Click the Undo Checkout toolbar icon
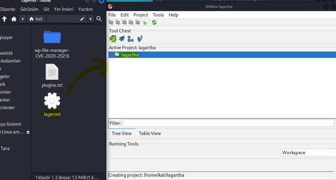Image resolution: width=336 pixels, height=180 pixels. pyautogui.click(x=138, y=22)
